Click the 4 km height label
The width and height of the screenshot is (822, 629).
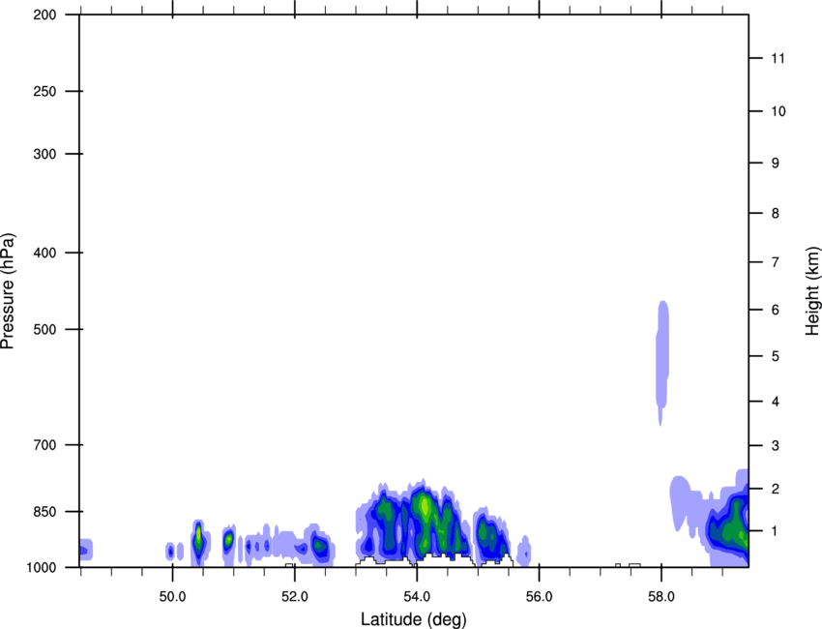click(776, 402)
